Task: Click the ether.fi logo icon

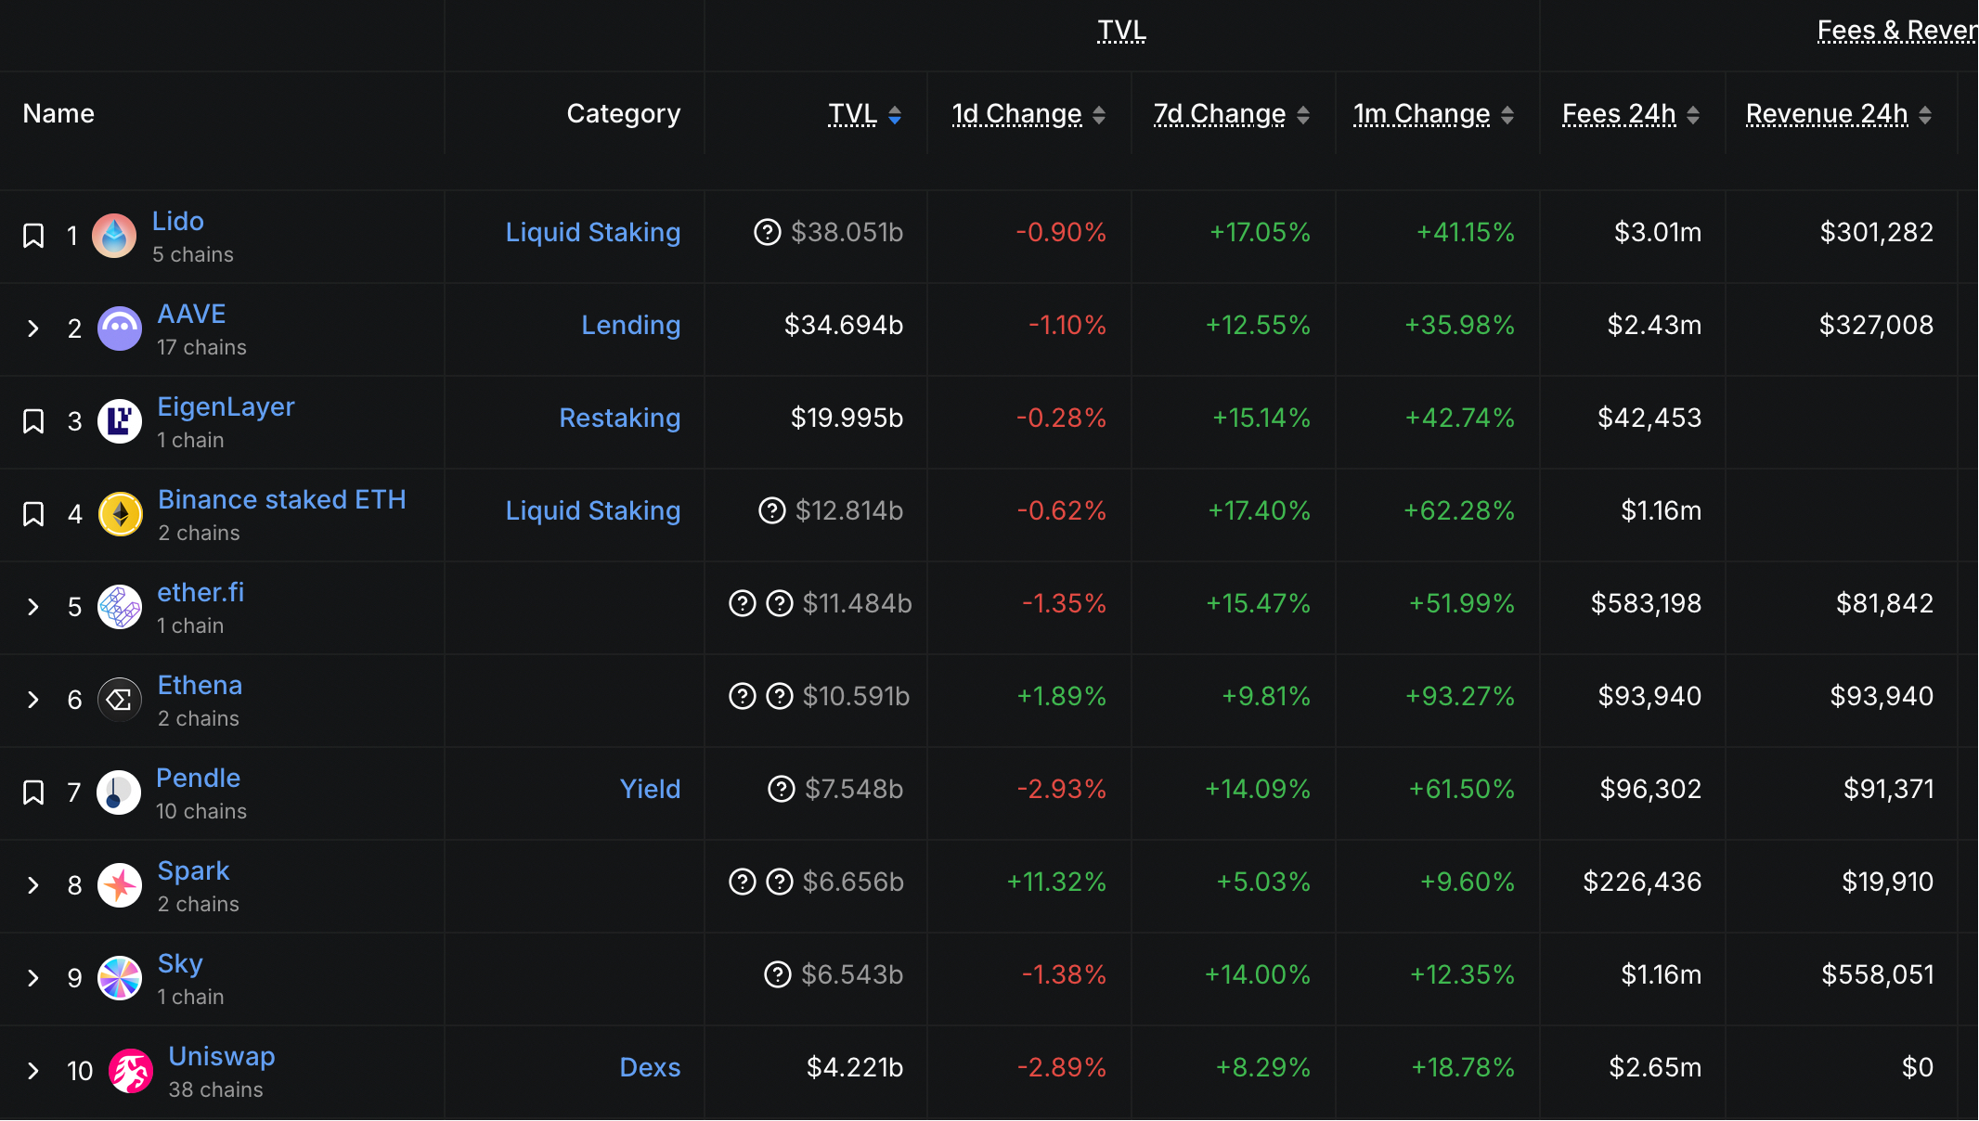Action: [x=120, y=607]
